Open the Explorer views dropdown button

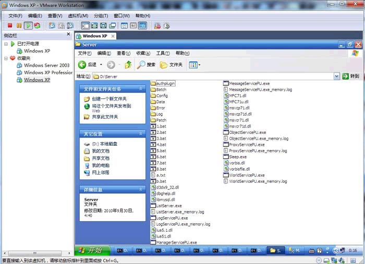coord(194,65)
